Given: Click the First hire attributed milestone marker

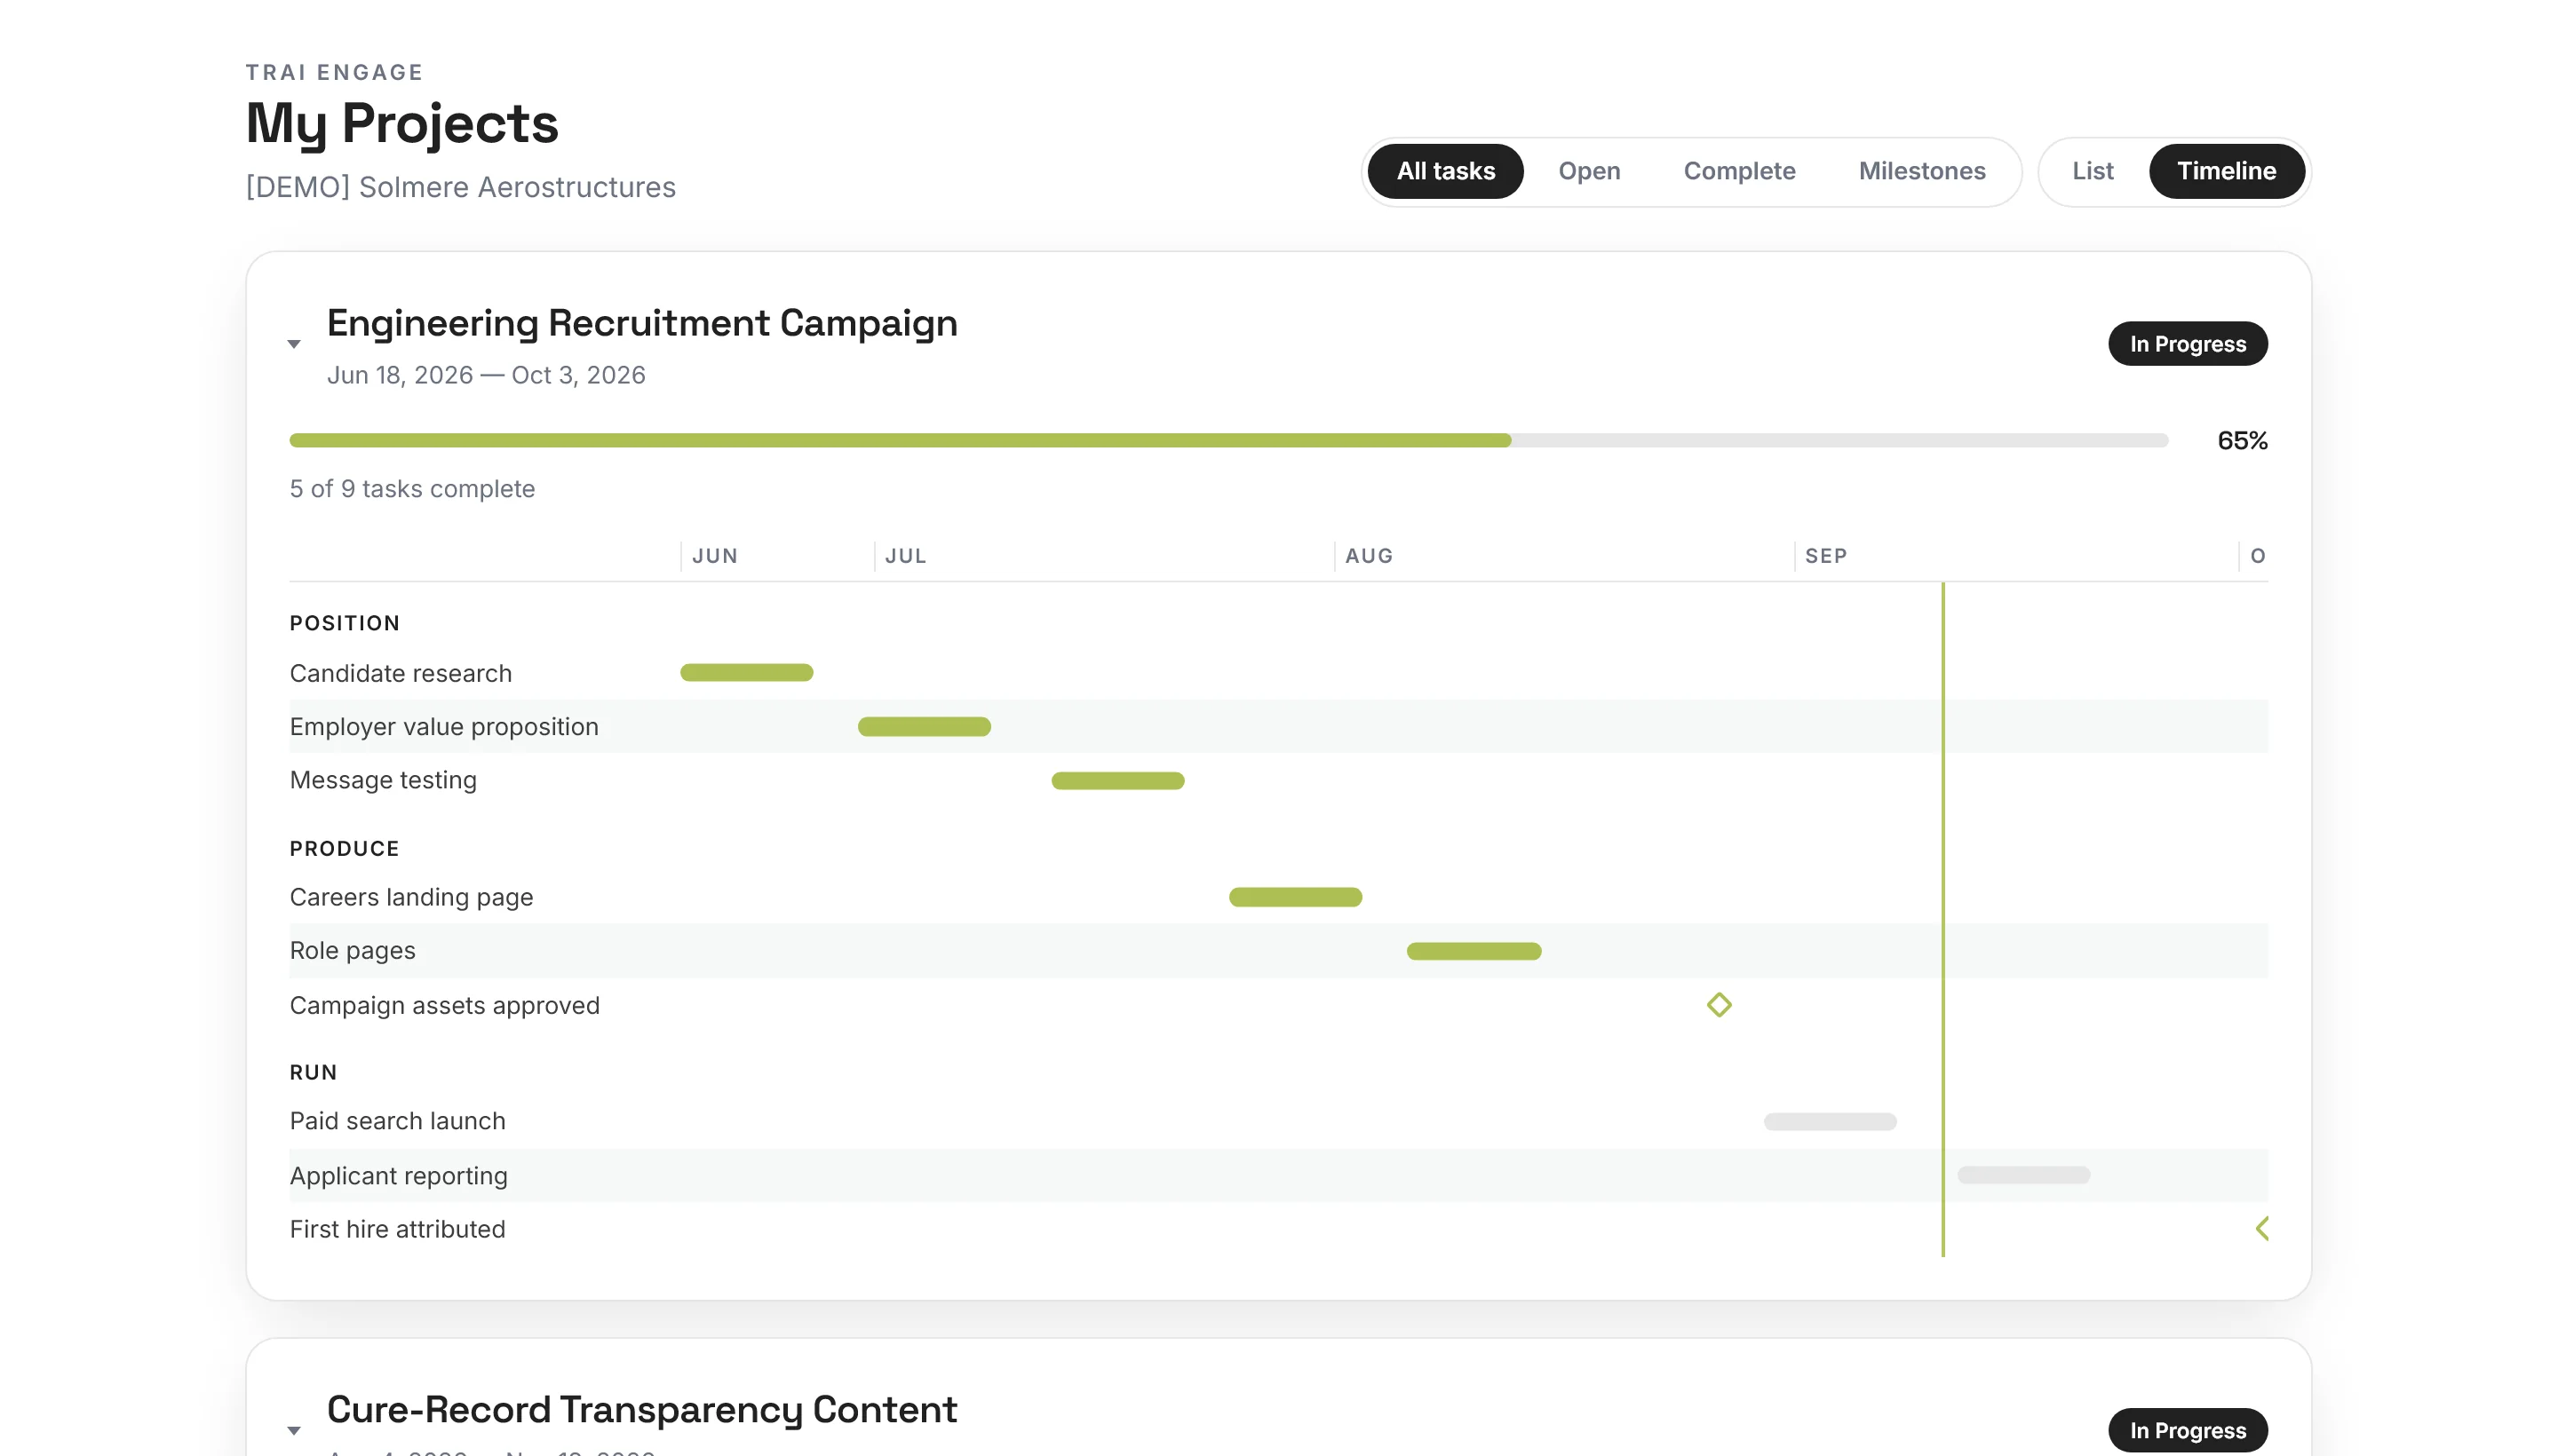Looking at the screenshot, I should [2260, 1229].
